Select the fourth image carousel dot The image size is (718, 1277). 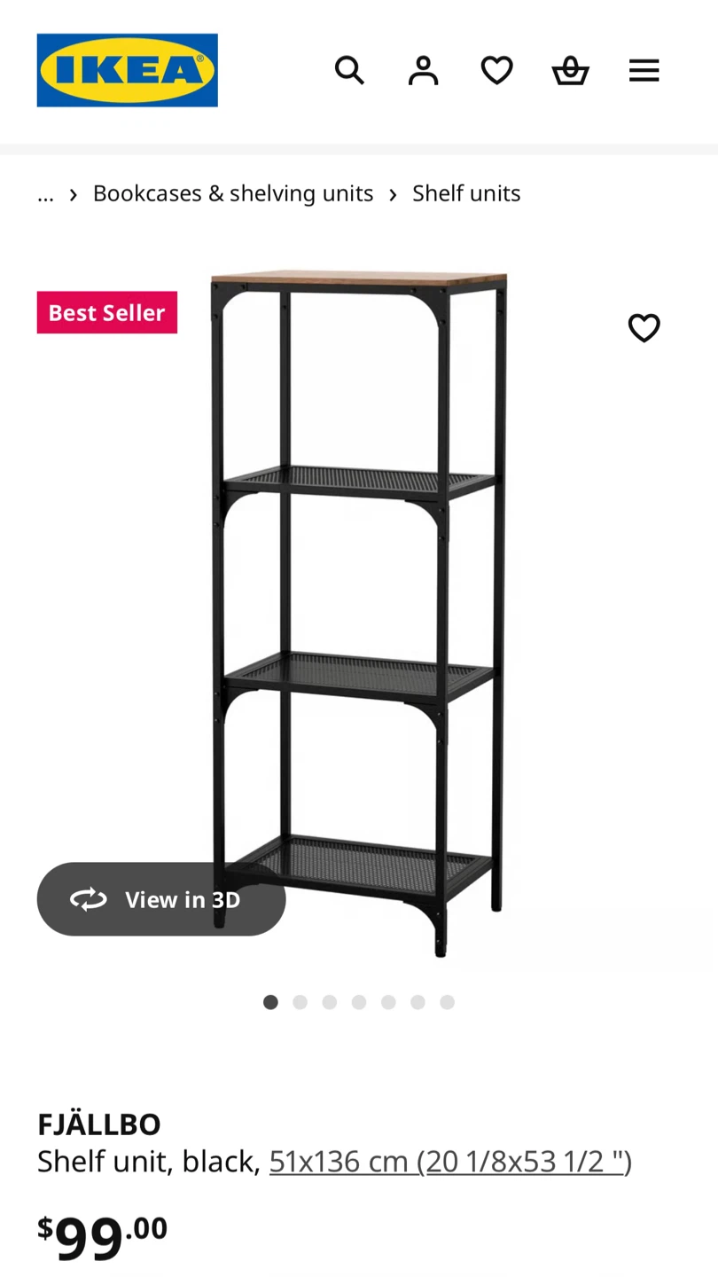point(359,1002)
